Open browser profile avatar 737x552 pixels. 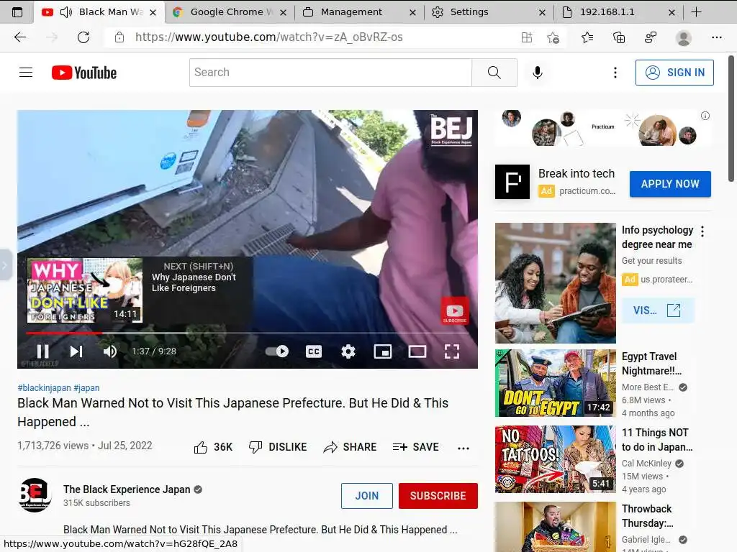point(684,37)
